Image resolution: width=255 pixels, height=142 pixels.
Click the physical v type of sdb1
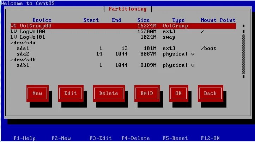point(178,65)
